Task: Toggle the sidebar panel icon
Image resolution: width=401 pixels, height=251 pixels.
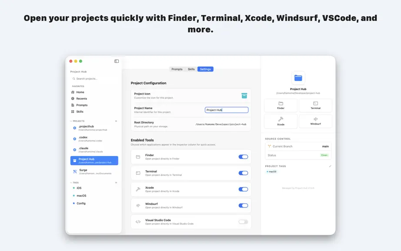Action: coord(117,61)
